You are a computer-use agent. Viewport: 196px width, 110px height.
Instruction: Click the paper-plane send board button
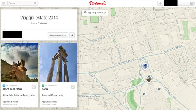coord(72,35)
